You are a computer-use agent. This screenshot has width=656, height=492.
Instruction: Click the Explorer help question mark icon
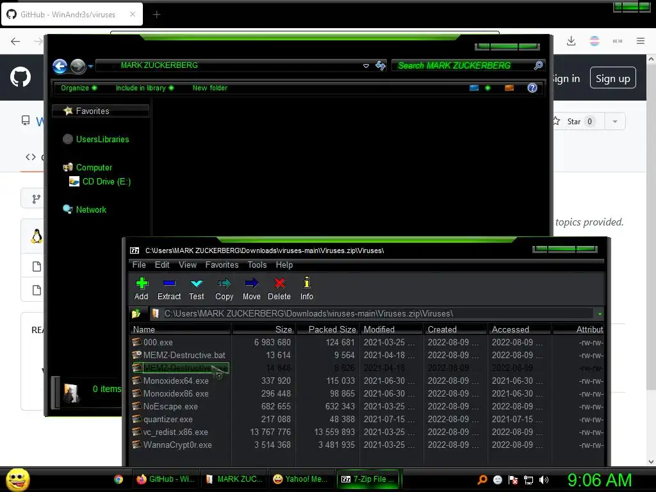[x=532, y=88]
